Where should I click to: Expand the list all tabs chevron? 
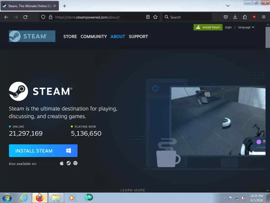[228, 6]
